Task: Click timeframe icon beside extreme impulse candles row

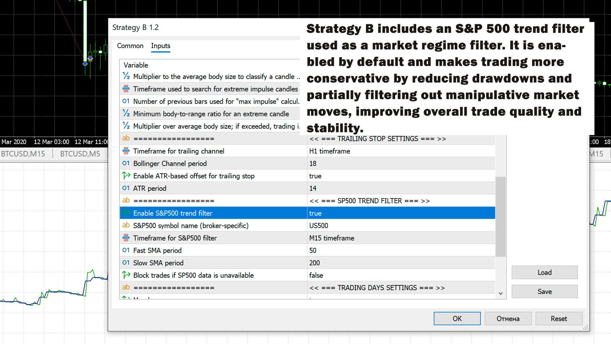Action: coord(126,89)
